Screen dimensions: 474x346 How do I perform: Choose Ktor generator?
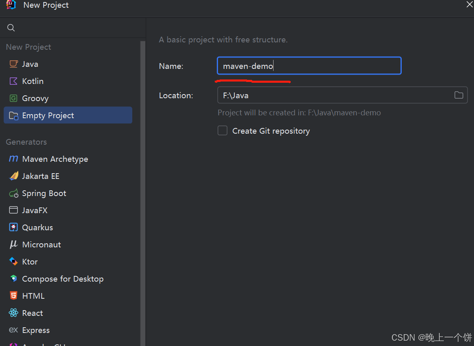(x=68, y=262)
